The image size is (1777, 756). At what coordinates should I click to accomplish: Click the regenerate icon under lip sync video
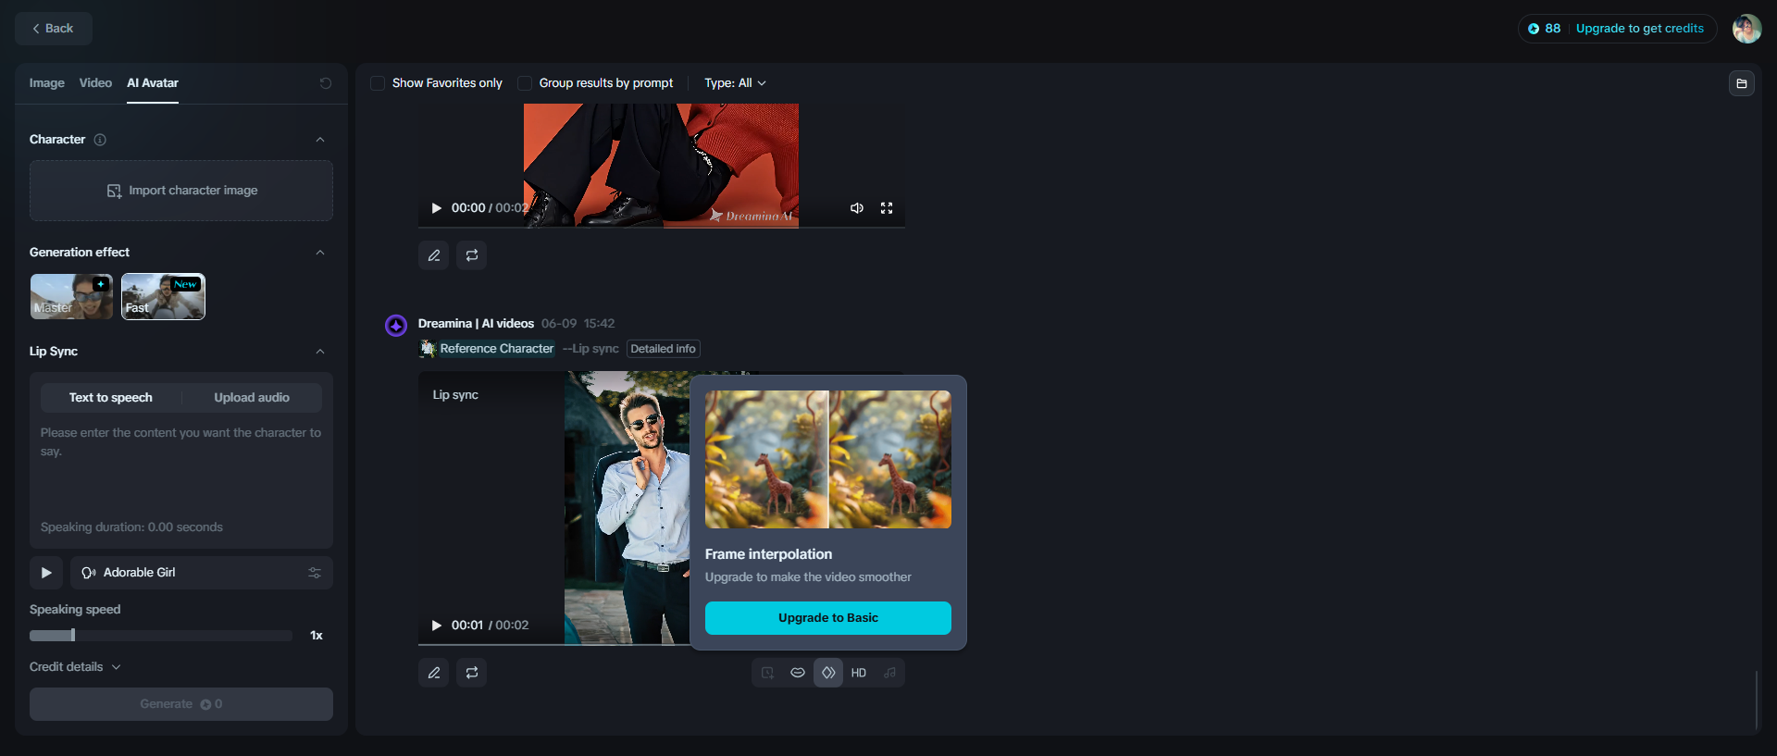472,673
